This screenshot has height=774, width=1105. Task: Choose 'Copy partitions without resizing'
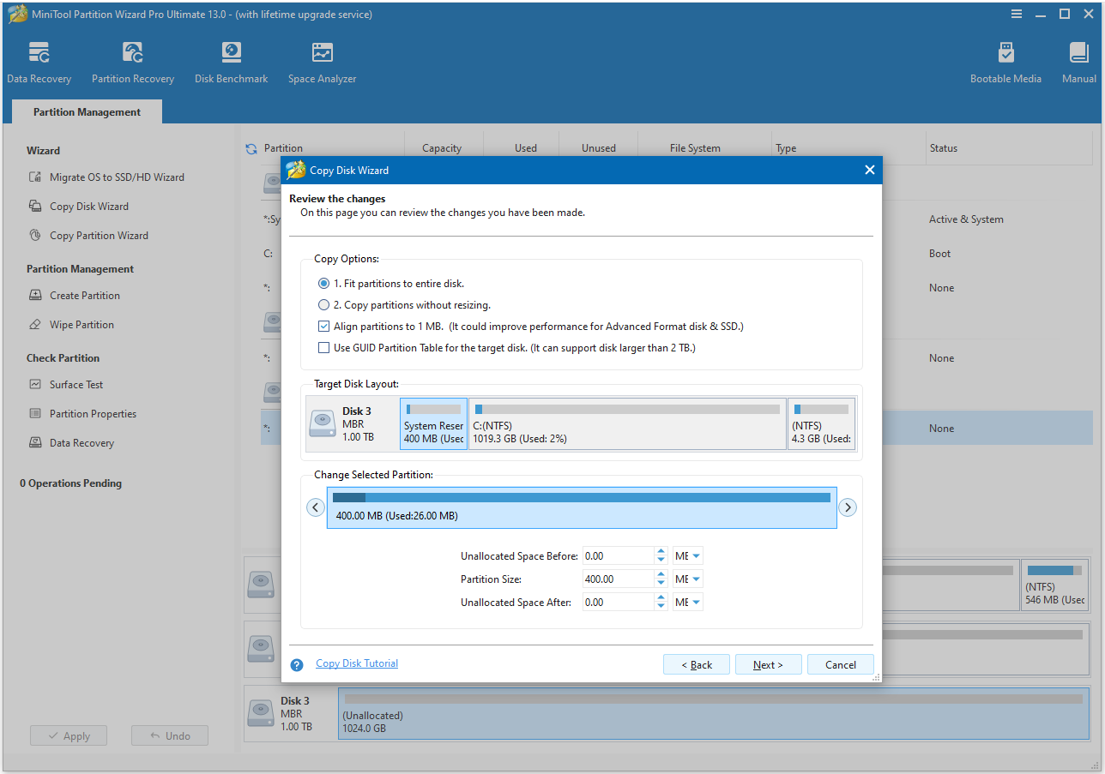pyautogui.click(x=323, y=304)
